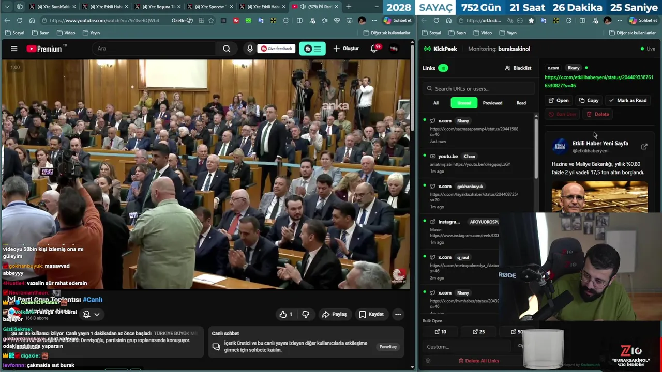Open the three-dot more actions menu under the video

(x=398, y=314)
